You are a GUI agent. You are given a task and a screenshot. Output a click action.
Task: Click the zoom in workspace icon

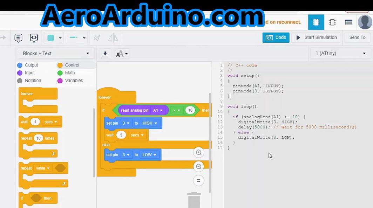tap(199, 152)
